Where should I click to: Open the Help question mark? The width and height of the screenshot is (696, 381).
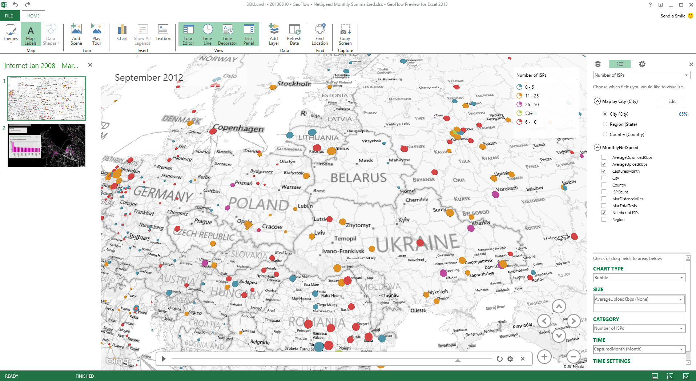click(651, 5)
